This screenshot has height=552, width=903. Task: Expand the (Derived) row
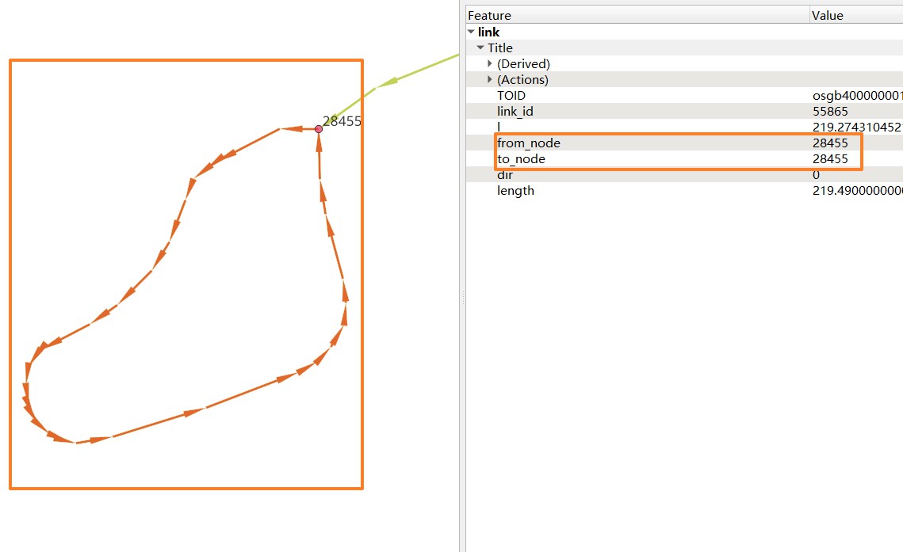(x=490, y=63)
